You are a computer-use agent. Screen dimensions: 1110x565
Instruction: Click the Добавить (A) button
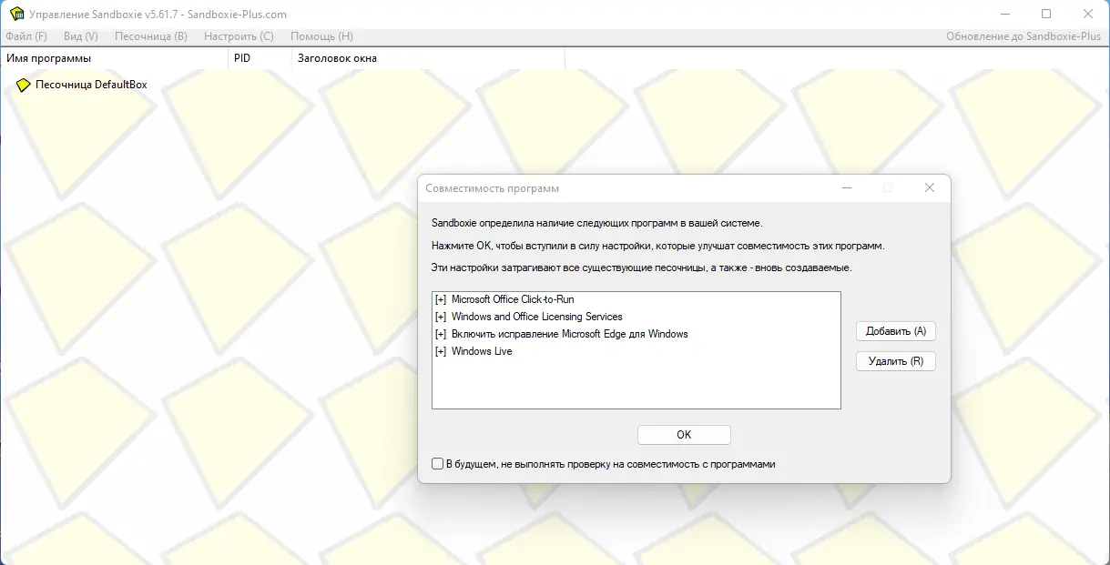896,331
